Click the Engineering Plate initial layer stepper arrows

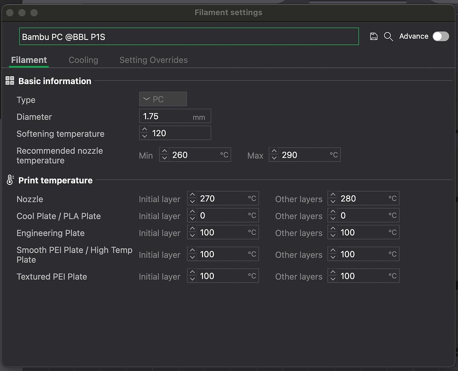coord(193,232)
